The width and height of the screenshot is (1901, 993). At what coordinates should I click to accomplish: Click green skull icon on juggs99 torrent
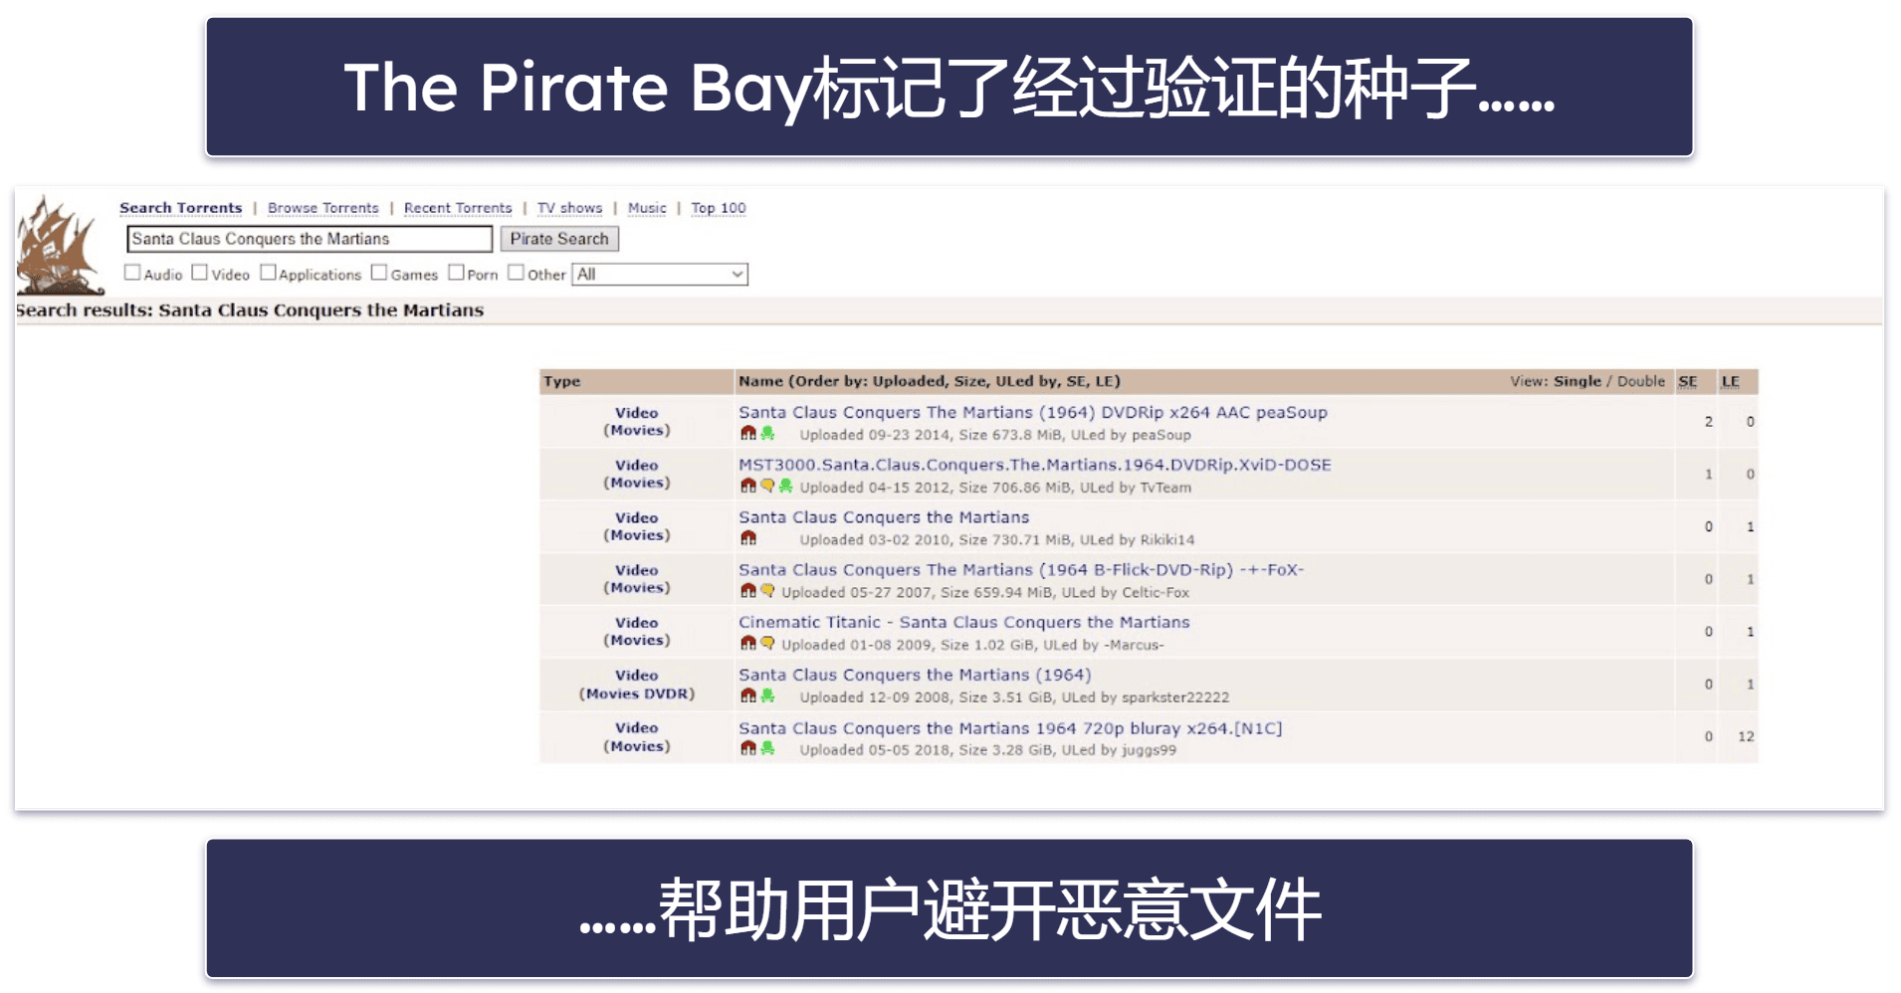[x=767, y=748]
